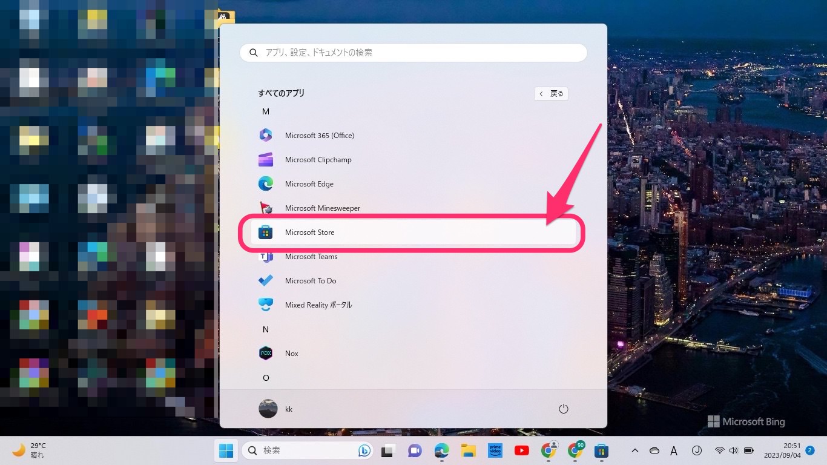Switch to Edge on the taskbar
The width and height of the screenshot is (827, 465).
point(441,450)
